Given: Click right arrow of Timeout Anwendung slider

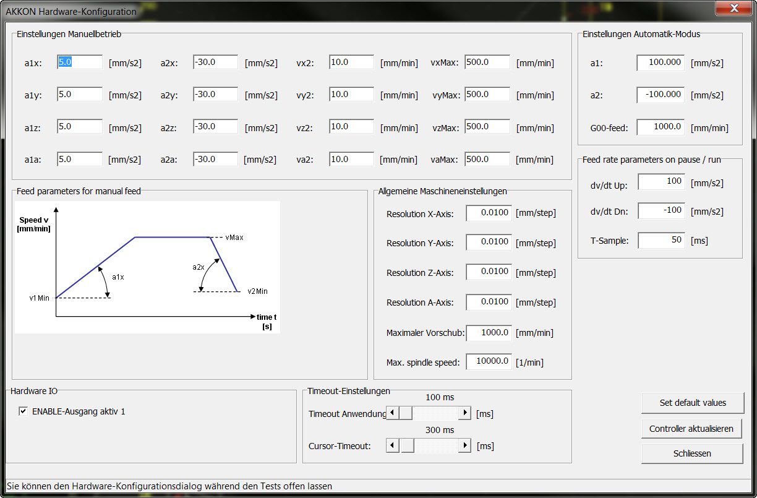Looking at the screenshot, I should 464,413.
